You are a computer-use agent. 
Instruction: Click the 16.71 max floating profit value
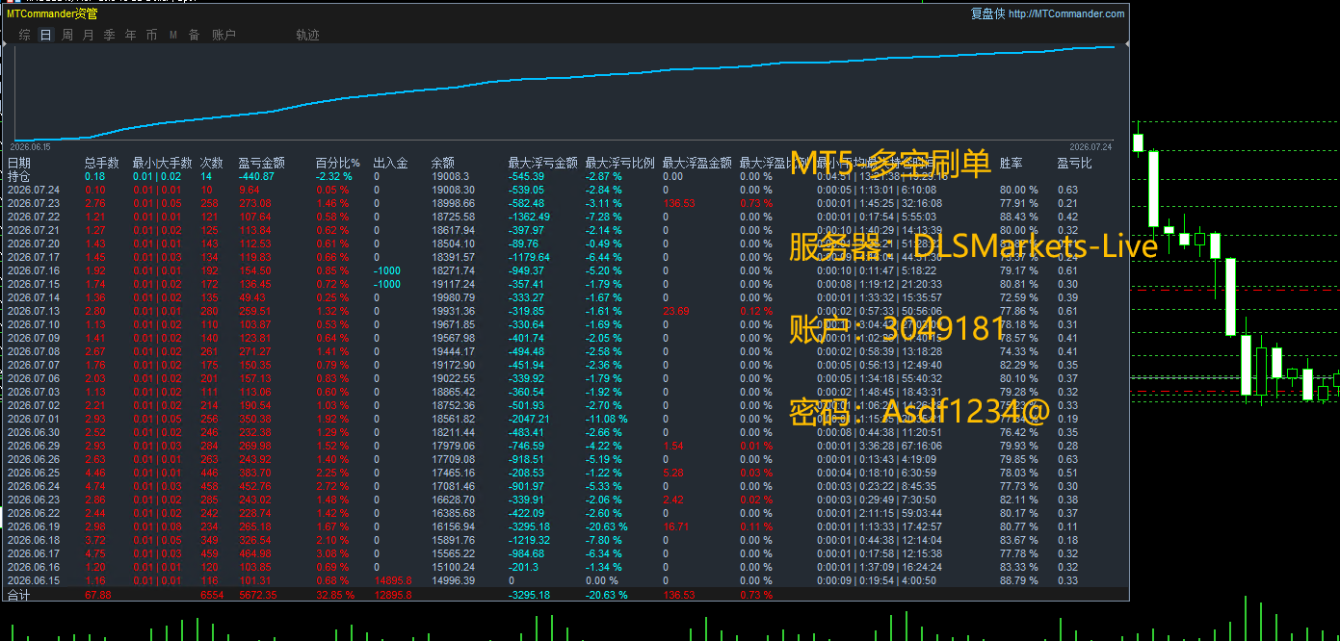(x=676, y=526)
